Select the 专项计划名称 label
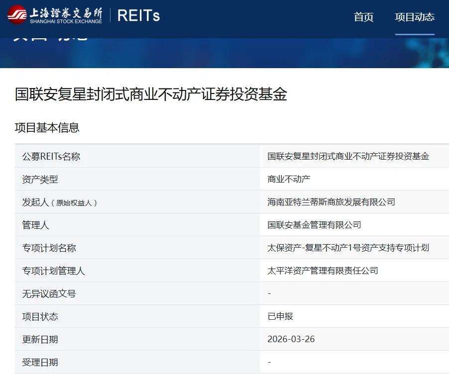Viewport: 449px width, 374px height. coord(49,248)
